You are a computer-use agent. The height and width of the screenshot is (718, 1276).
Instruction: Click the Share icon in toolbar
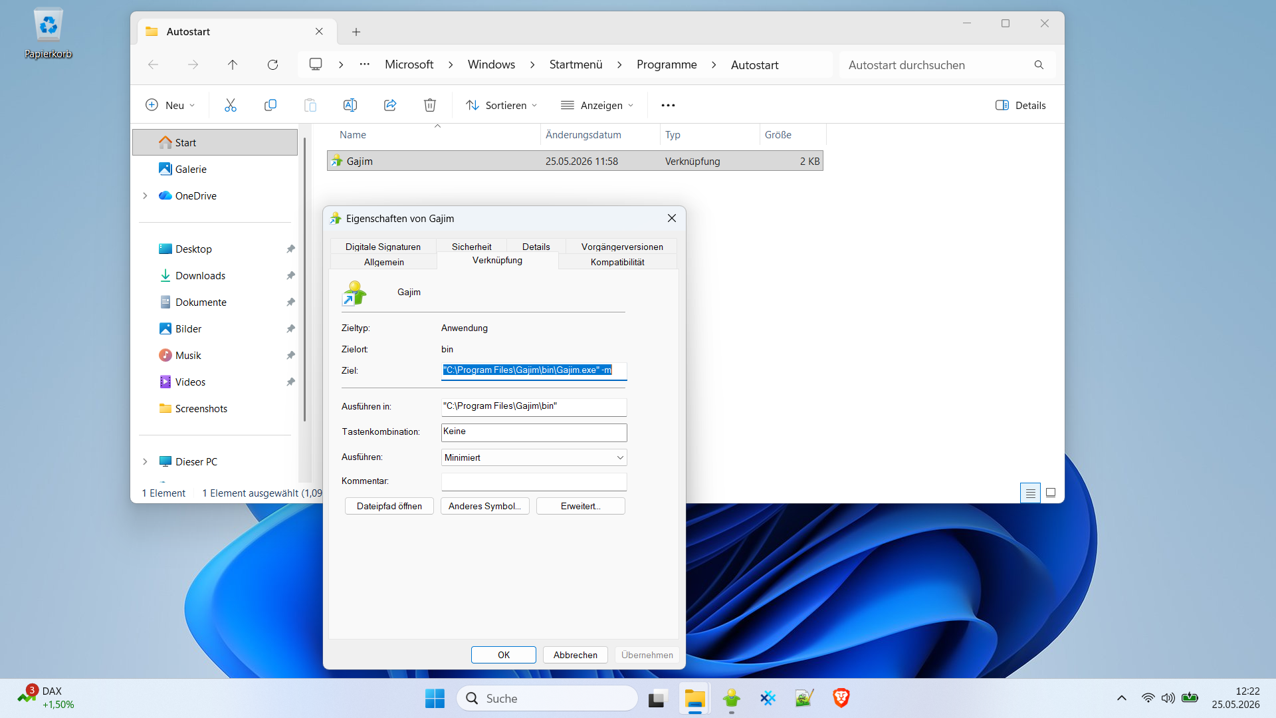click(x=390, y=105)
